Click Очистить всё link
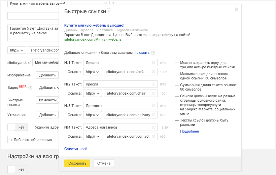The width and height of the screenshot is (276, 175). click(76, 149)
